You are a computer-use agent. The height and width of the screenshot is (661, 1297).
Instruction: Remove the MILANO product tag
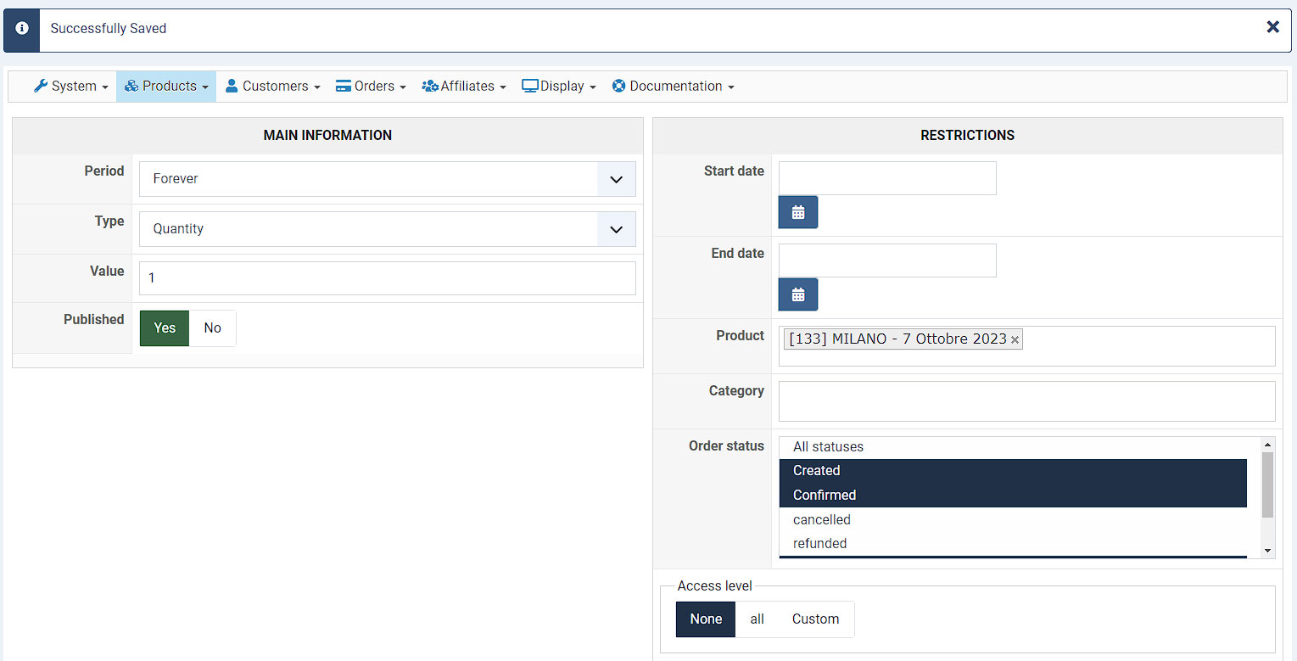coord(1015,339)
